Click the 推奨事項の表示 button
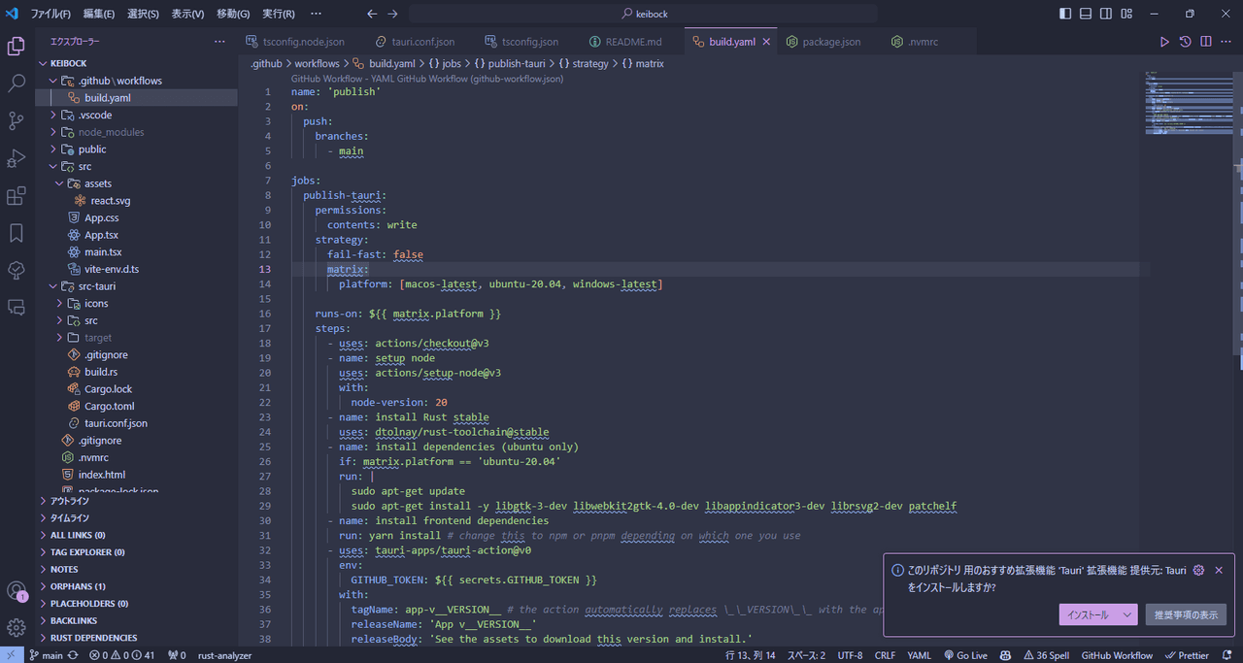This screenshot has height=663, width=1243. point(1186,614)
